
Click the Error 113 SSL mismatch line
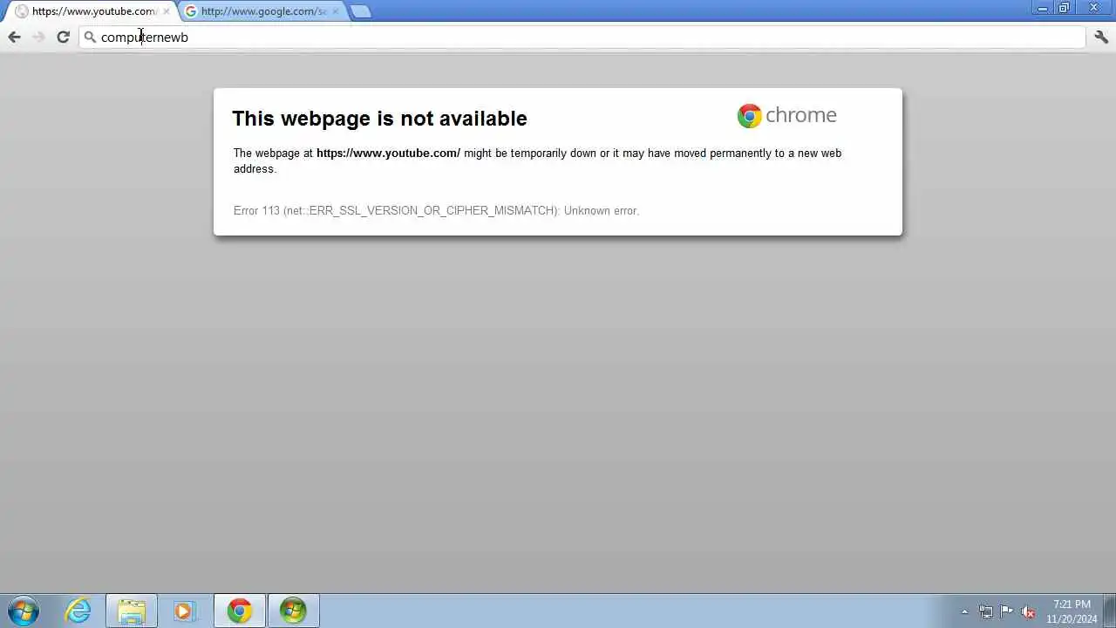pos(436,210)
